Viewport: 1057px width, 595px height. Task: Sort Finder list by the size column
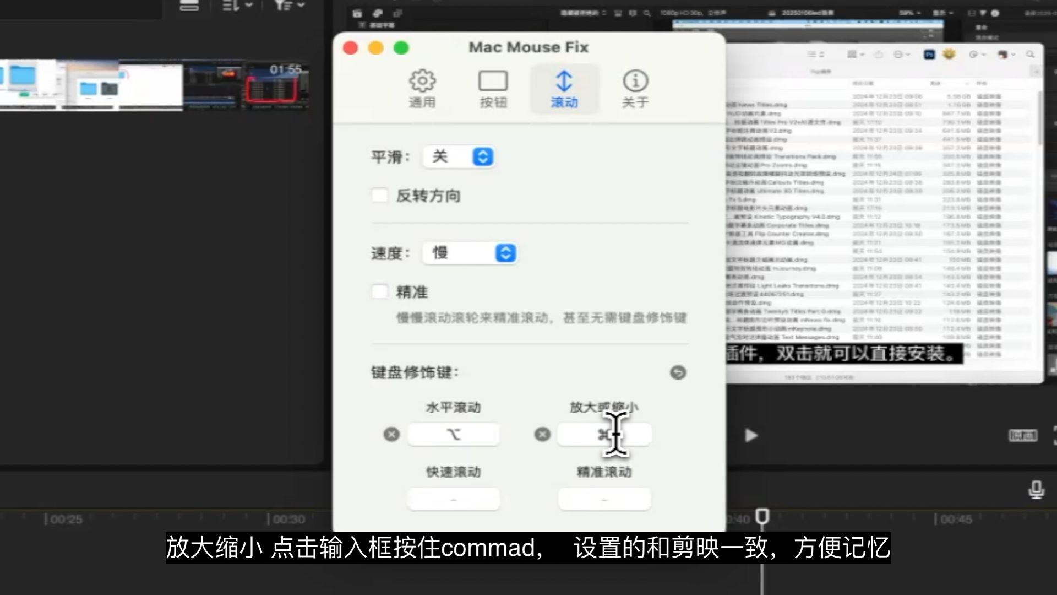click(x=935, y=83)
